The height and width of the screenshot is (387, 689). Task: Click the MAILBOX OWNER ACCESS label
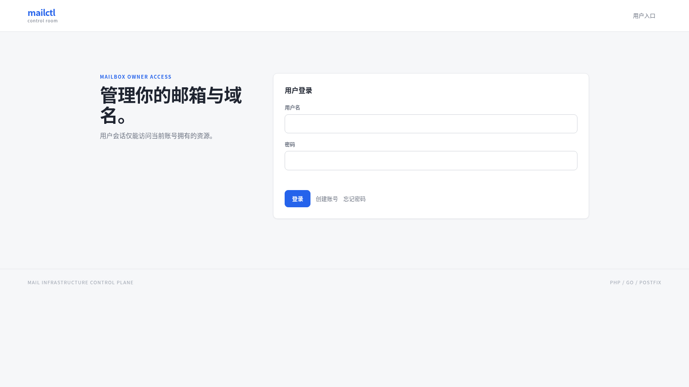(x=136, y=77)
